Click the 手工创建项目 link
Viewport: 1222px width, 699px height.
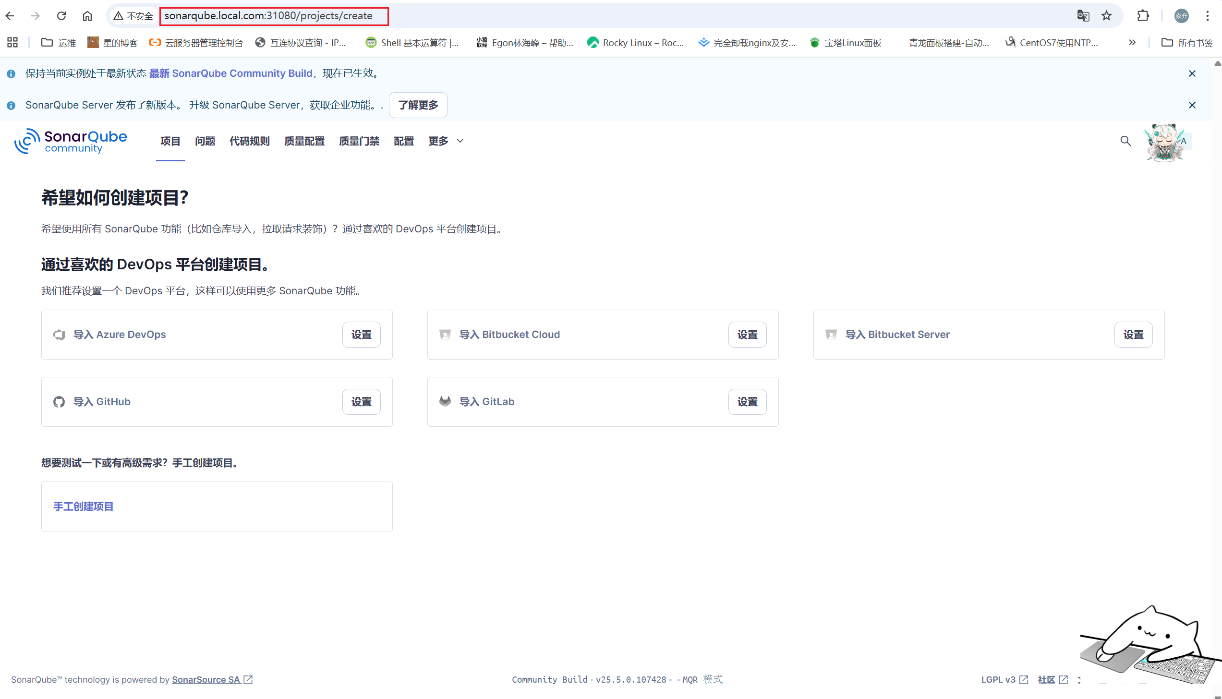click(84, 506)
